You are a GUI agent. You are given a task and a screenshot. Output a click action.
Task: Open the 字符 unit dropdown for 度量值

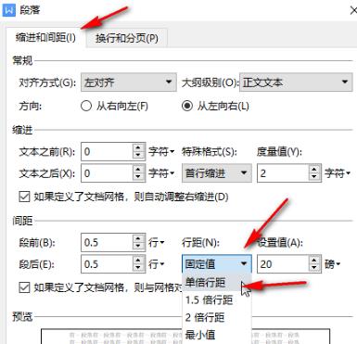[338, 173]
